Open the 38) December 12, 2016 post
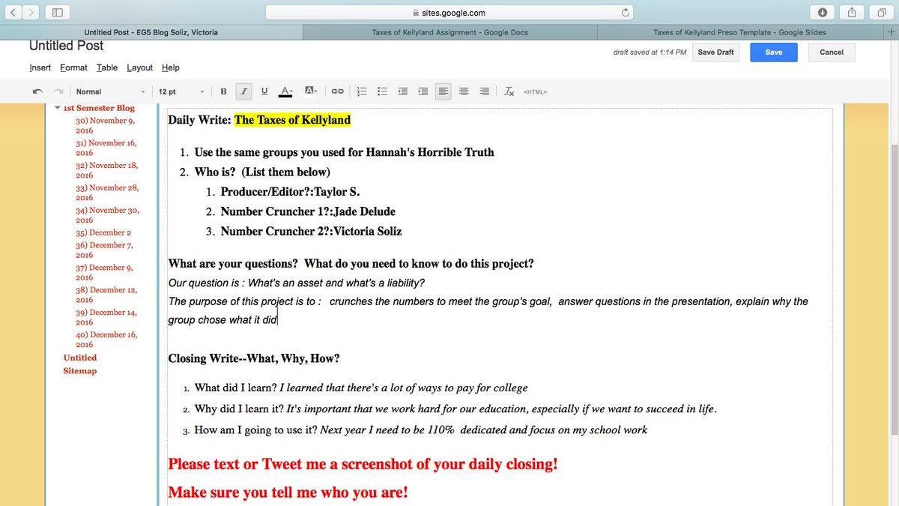Viewport: 899px width, 506px height. (106, 295)
